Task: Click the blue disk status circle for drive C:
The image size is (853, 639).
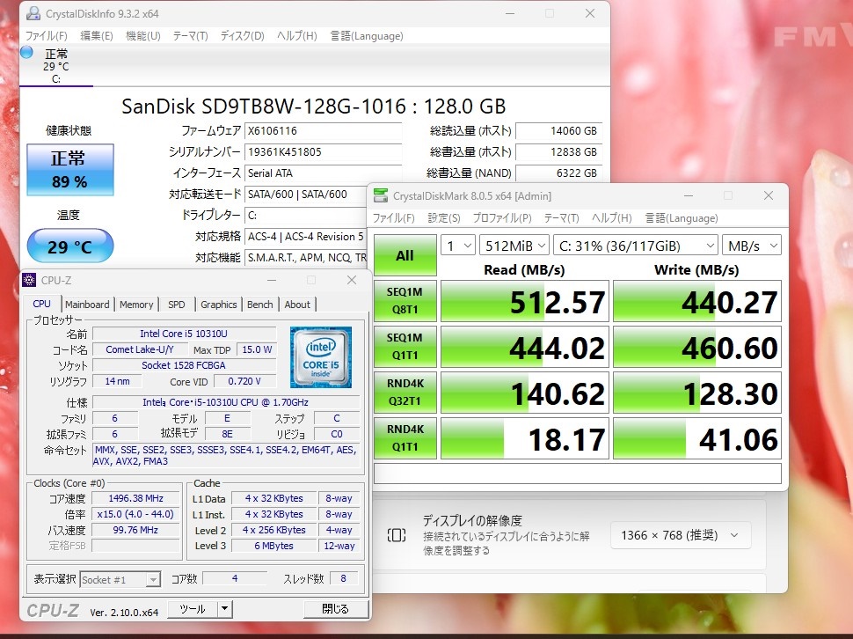Action: pos(26,53)
